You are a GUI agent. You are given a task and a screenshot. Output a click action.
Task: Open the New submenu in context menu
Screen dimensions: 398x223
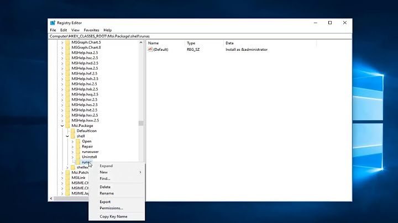click(117, 172)
